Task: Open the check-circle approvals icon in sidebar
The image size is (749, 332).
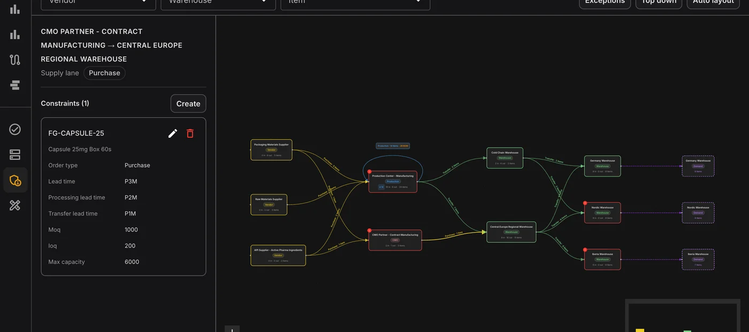Action: (15, 129)
